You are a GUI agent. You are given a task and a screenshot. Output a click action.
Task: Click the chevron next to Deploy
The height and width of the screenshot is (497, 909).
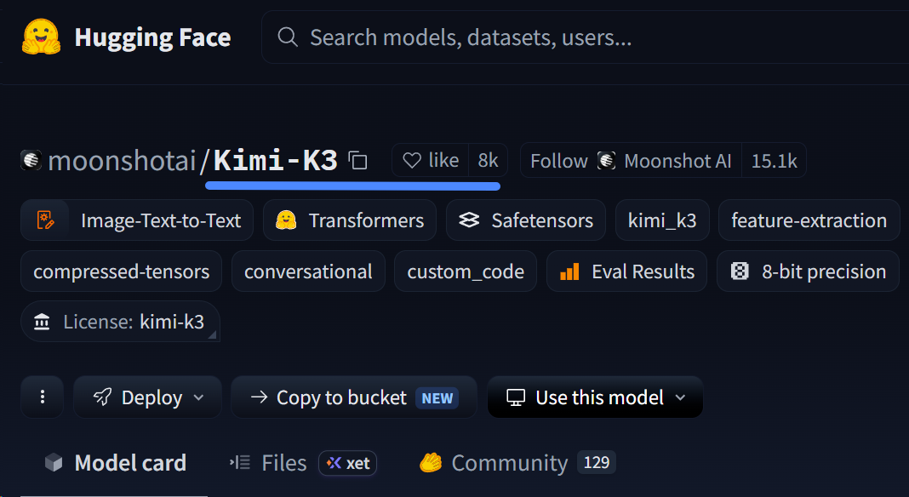[198, 397]
